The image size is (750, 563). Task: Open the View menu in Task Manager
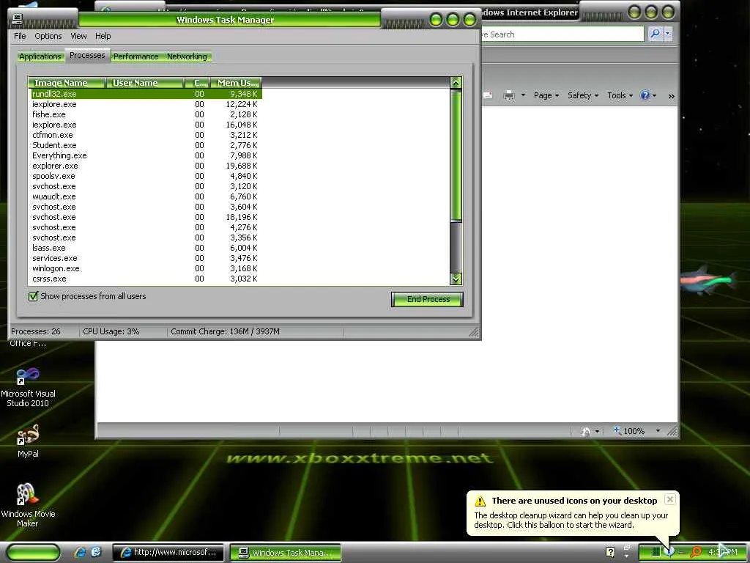point(78,36)
